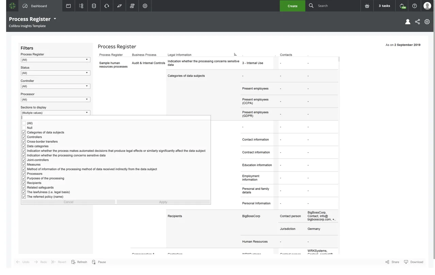Image resolution: width=435 pixels, height=275 pixels.
Task: Open the Status filter dropdown
Action: point(55,73)
